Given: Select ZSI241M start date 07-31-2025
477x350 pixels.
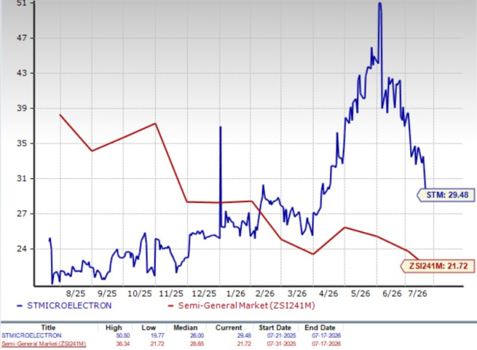Looking at the screenshot, I should point(281,344).
